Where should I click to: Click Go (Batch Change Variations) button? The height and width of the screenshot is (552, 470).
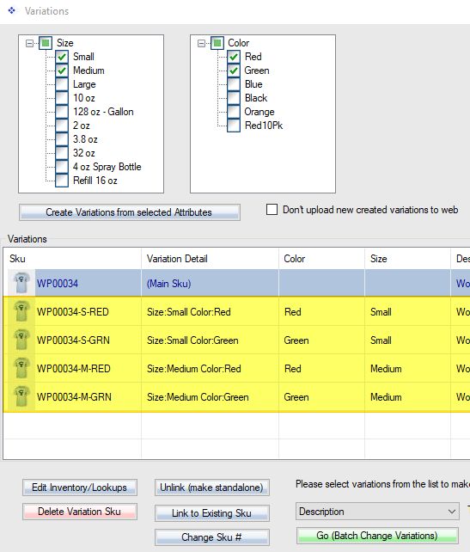[377, 536]
